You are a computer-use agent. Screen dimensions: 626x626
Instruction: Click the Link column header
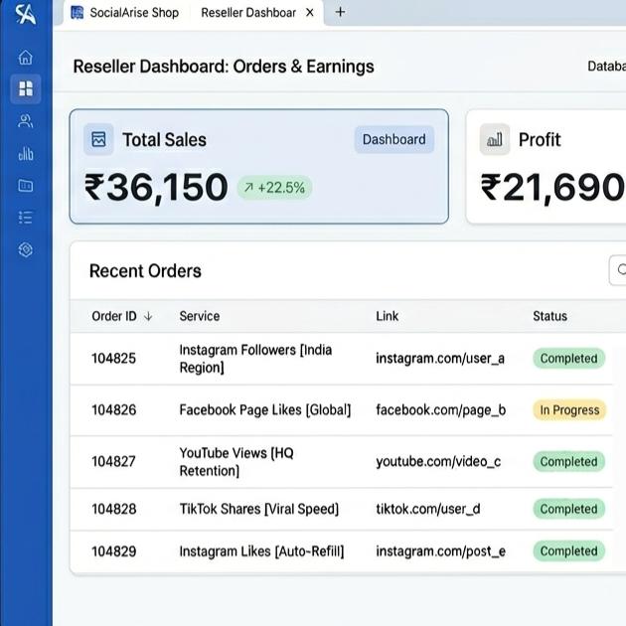(x=387, y=316)
